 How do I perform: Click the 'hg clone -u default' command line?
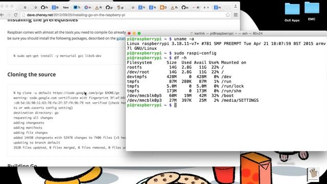pos(66,93)
